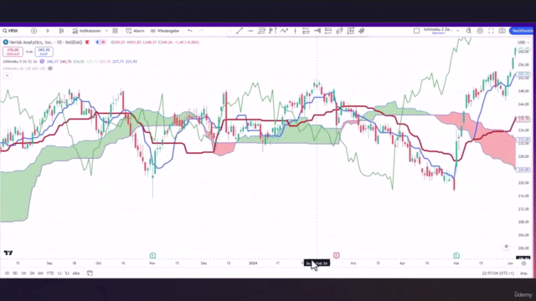Click the green earnings marker near Mai
The image size is (536, 301).
tap(456, 255)
